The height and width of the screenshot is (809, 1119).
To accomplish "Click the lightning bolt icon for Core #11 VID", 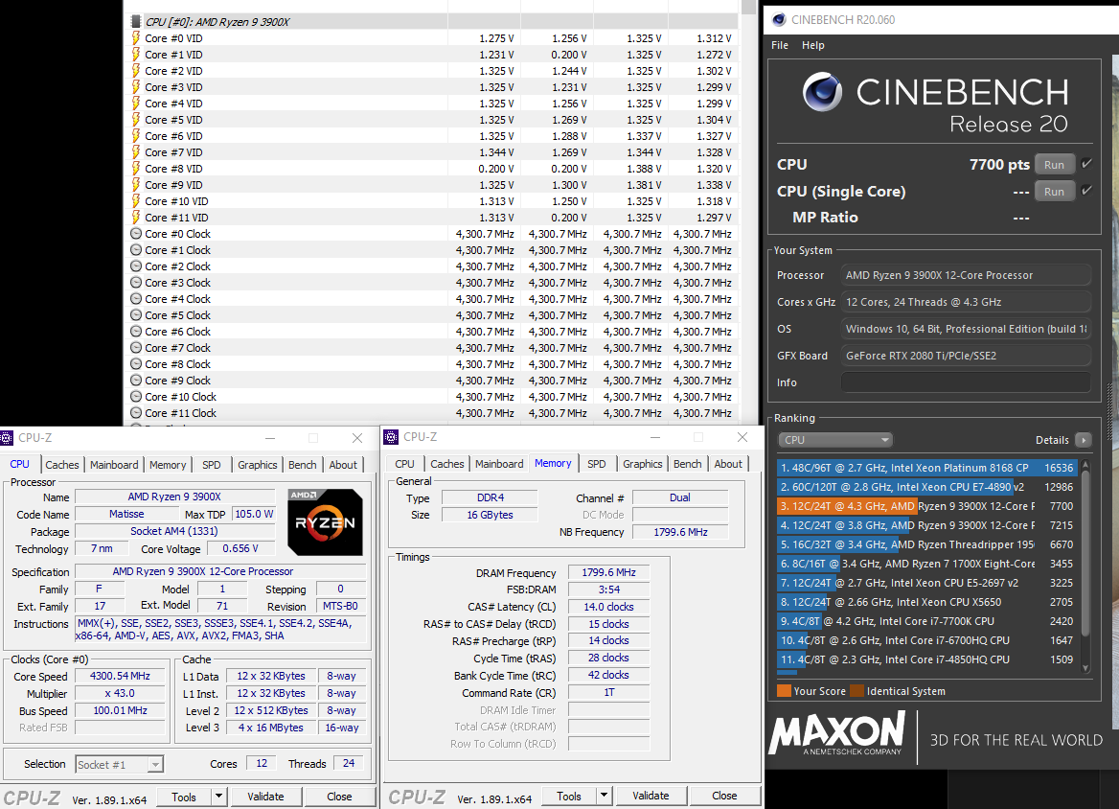I will [136, 218].
